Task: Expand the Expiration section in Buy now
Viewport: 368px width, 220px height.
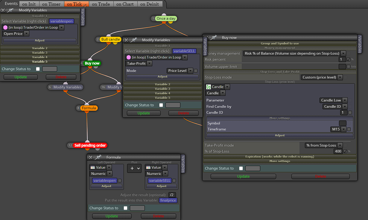Action: 280,157
